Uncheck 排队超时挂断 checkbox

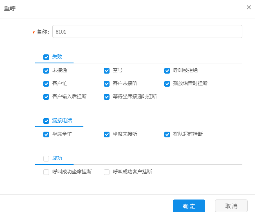click(x=167, y=134)
